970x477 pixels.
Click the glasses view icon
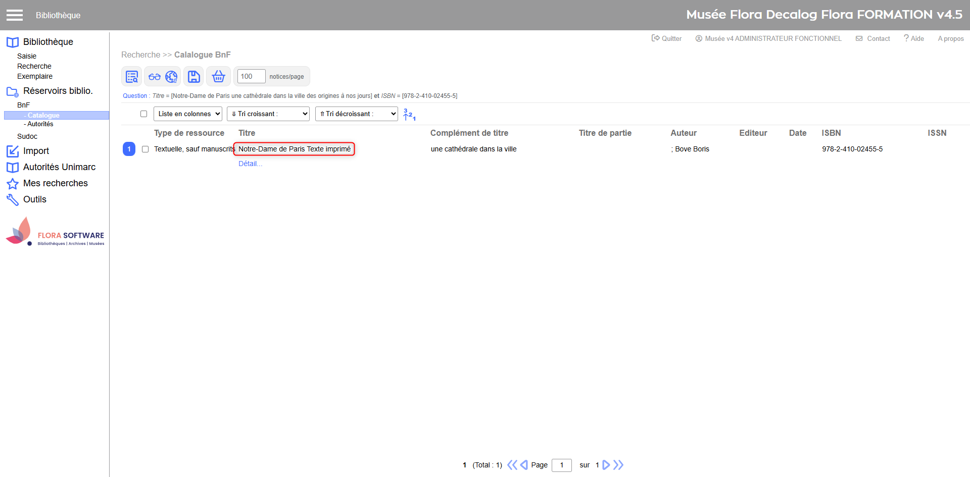(155, 77)
